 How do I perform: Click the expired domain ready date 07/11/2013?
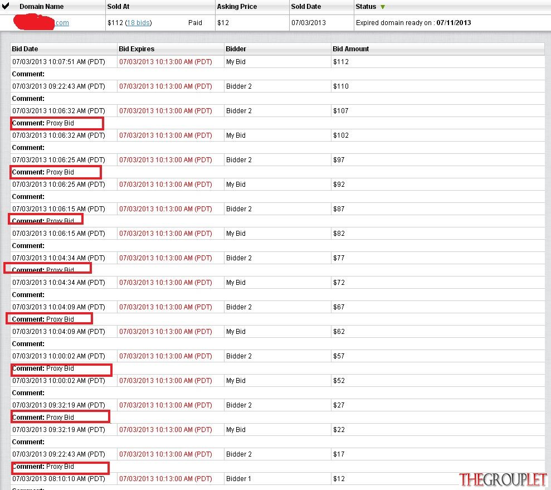454,23
